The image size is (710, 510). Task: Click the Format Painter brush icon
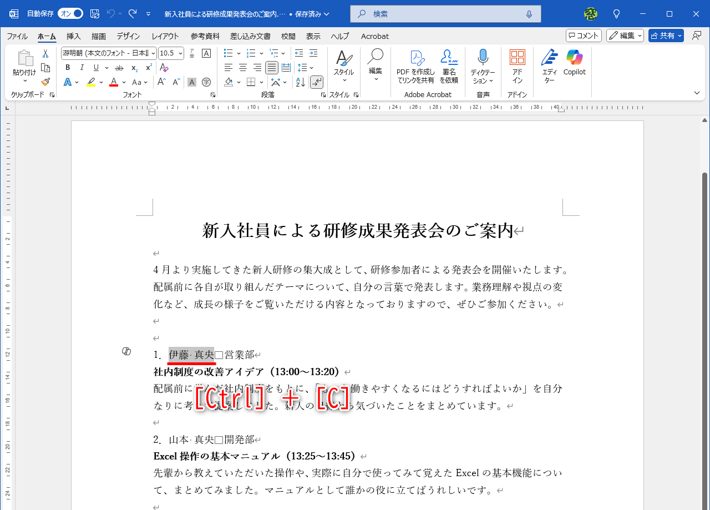[x=45, y=82]
